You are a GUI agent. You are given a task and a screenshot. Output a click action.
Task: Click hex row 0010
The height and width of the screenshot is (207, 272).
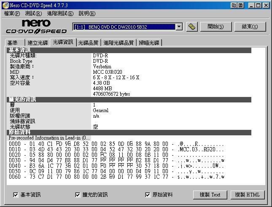[x=116, y=149]
